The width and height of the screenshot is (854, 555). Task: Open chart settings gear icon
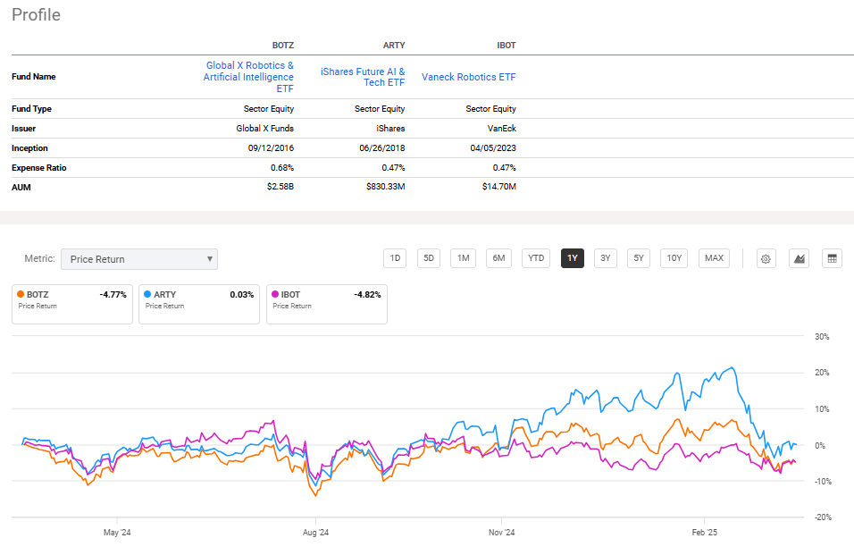coord(766,258)
